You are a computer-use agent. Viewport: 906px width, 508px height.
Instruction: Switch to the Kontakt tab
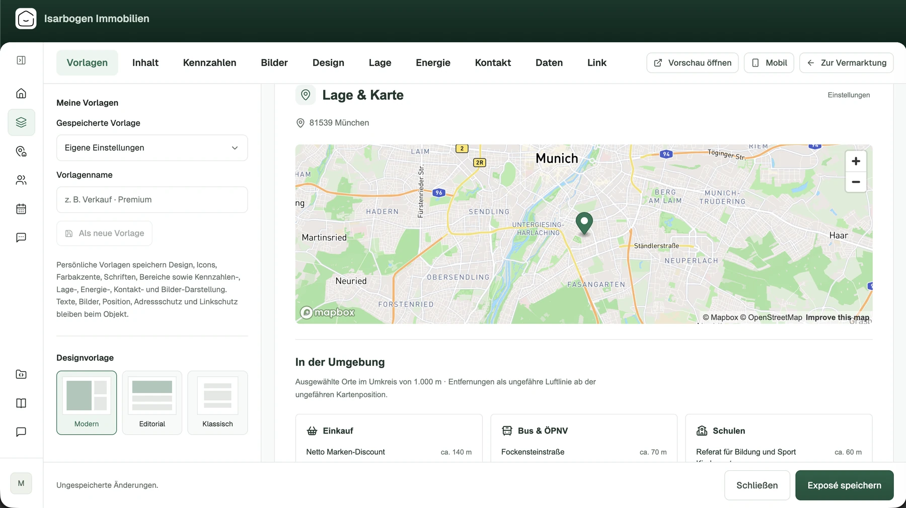coord(493,63)
